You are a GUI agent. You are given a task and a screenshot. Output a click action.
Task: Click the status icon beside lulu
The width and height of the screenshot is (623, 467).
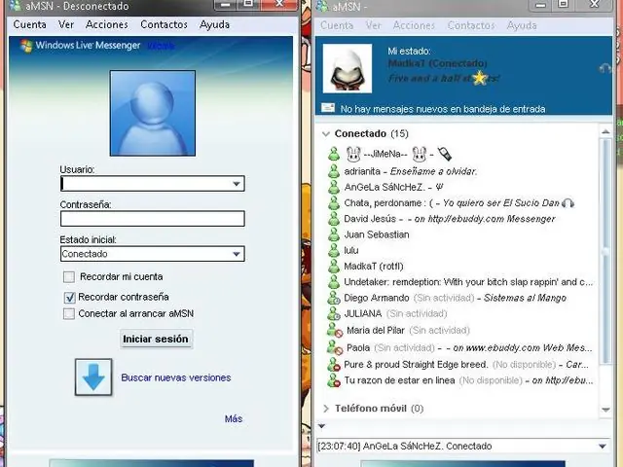pos(334,251)
